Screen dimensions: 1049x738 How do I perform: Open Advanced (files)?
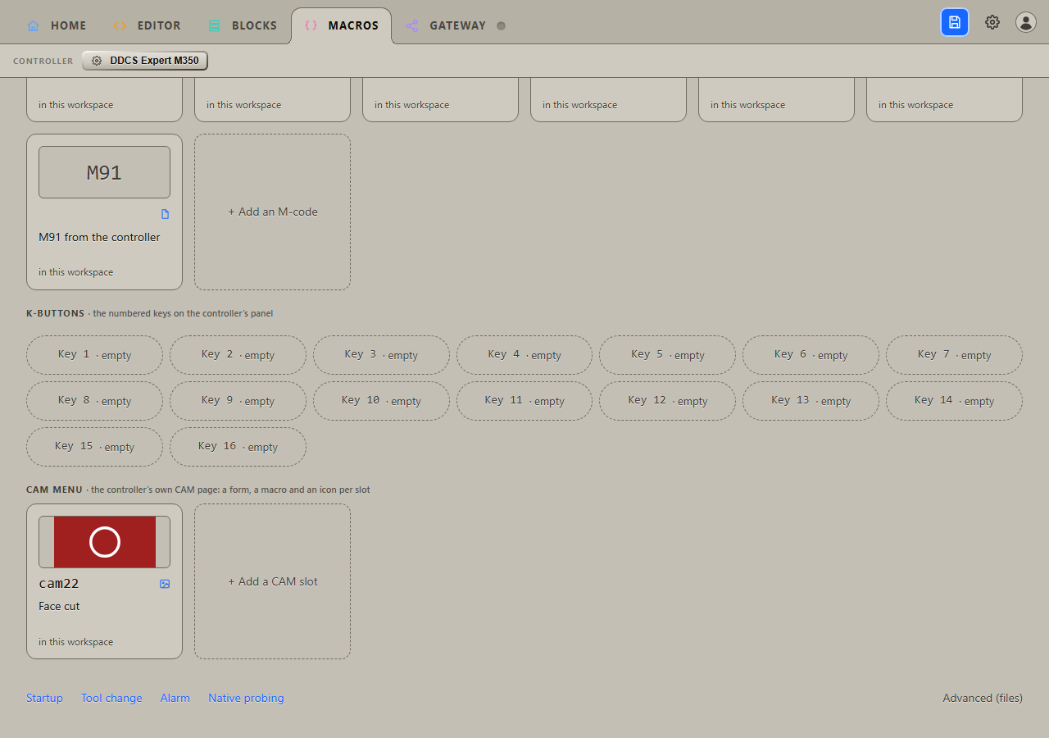point(983,698)
